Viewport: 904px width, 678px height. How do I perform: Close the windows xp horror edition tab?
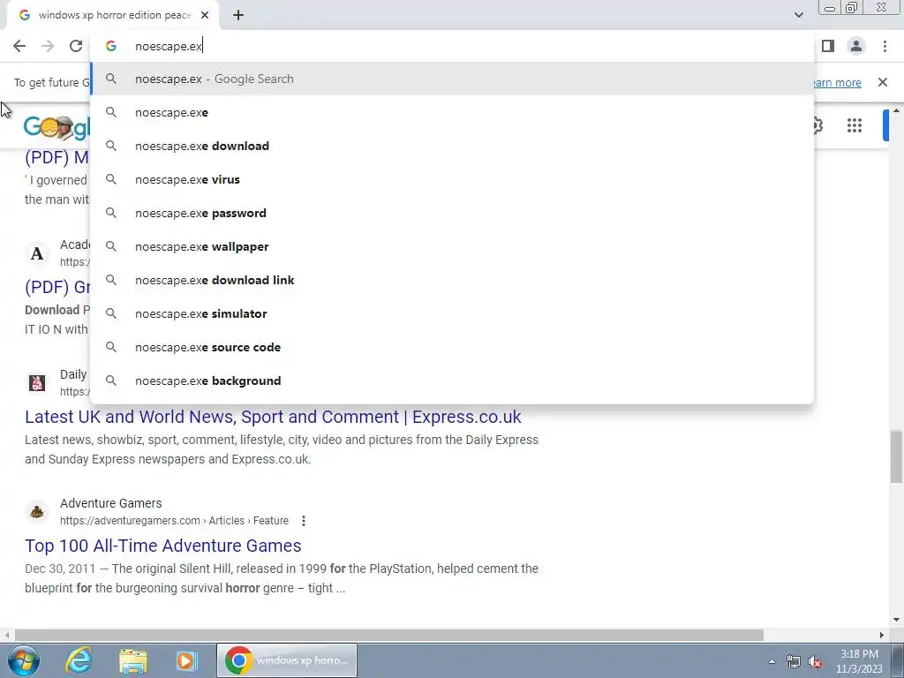point(205,16)
